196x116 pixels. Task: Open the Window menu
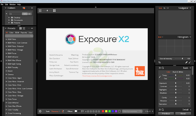click(x=13, y=5)
